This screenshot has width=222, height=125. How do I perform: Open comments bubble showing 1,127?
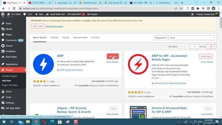point(28,14)
